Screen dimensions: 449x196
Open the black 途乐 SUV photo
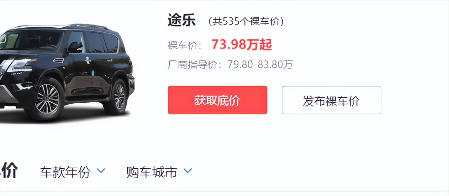tap(67, 72)
